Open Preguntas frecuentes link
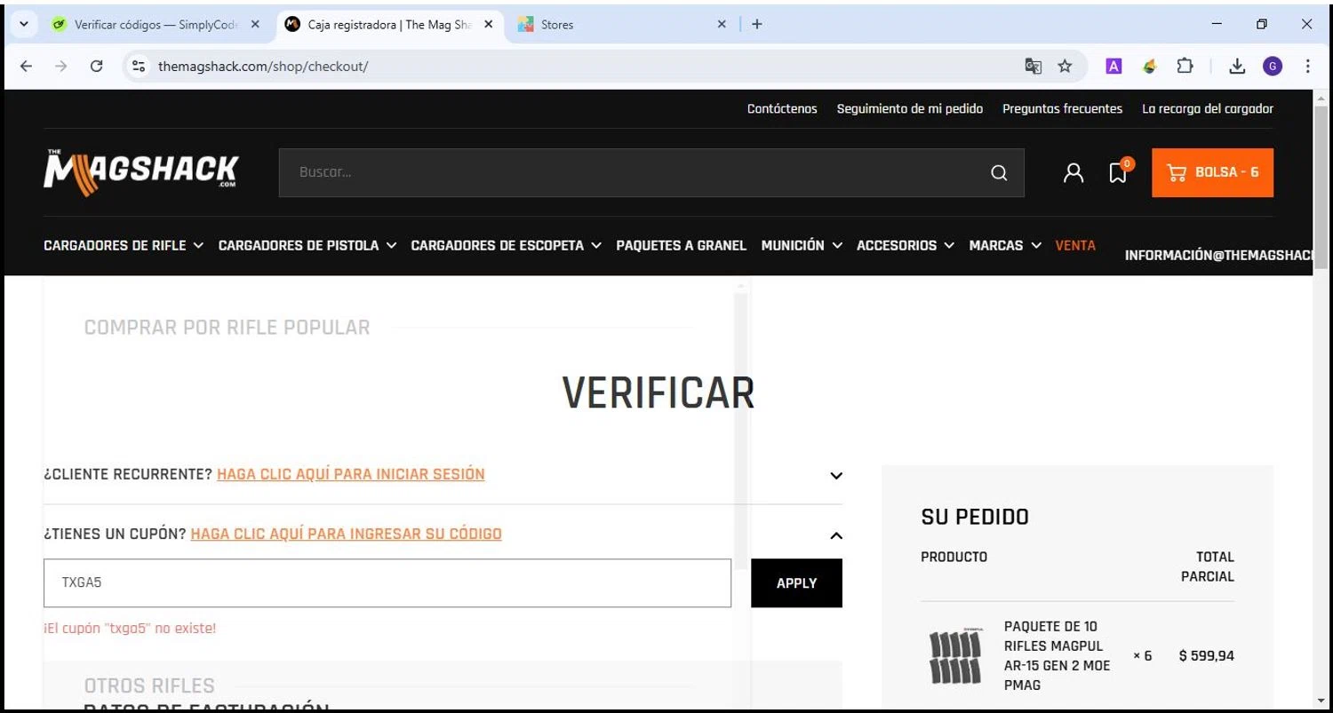 (1062, 108)
